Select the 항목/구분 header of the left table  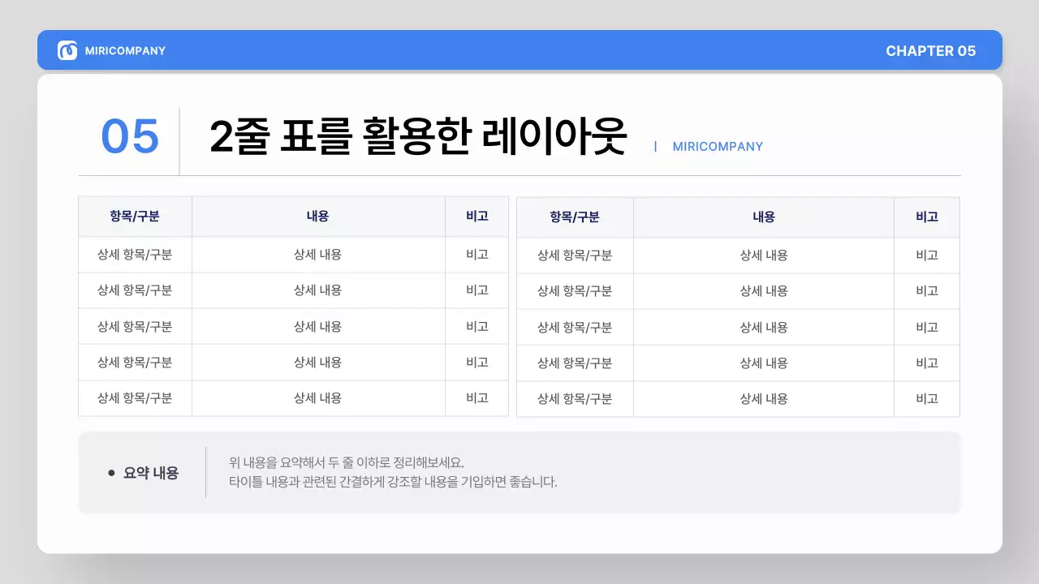tap(134, 216)
